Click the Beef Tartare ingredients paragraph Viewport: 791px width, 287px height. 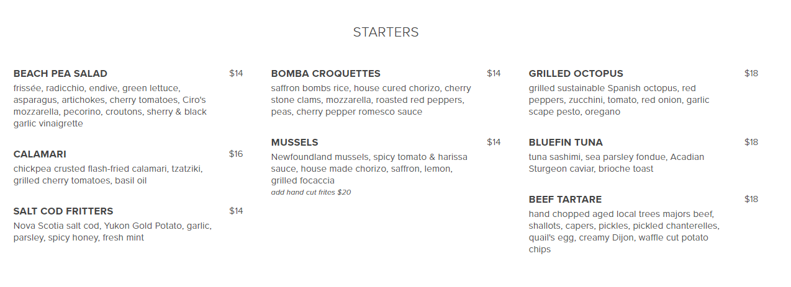click(x=623, y=232)
